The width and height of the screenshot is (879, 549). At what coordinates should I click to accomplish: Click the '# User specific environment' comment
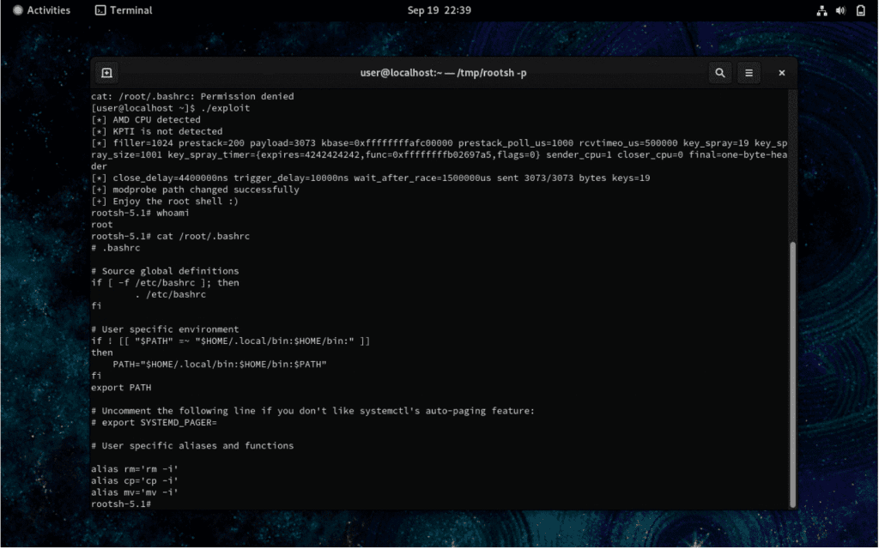pos(165,329)
